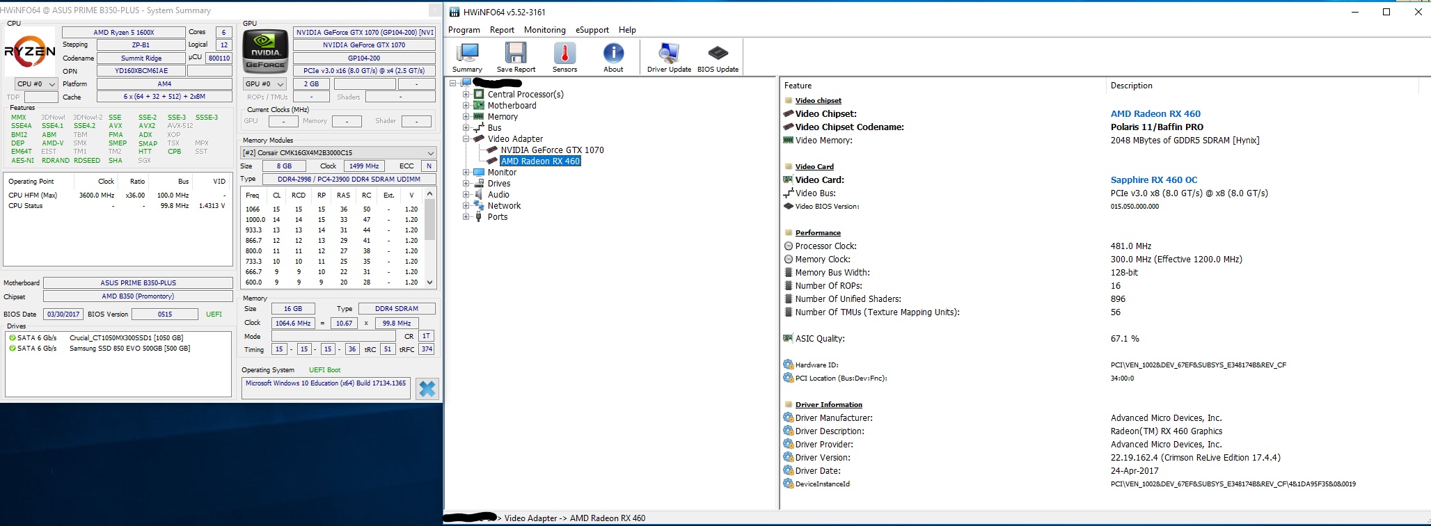Click the AMD Ryzen 5 1600X name field
The width and height of the screenshot is (1431, 526).
click(x=124, y=33)
